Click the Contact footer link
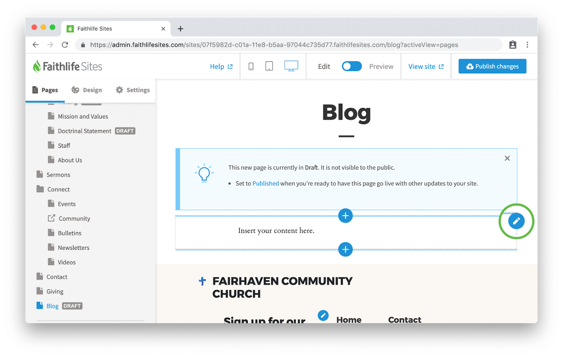 [x=405, y=319]
